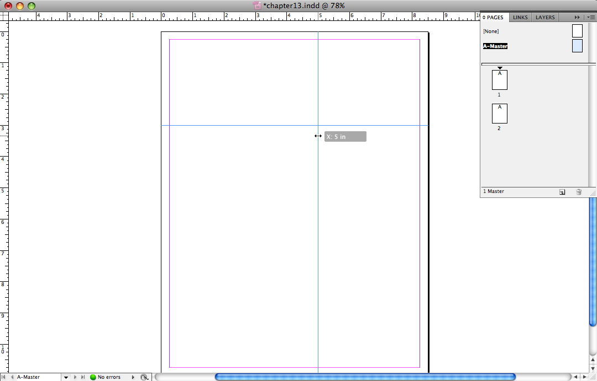The width and height of the screenshot is (597, 381).
Task: Switch to the Layers tab
Action: point(545,18)
